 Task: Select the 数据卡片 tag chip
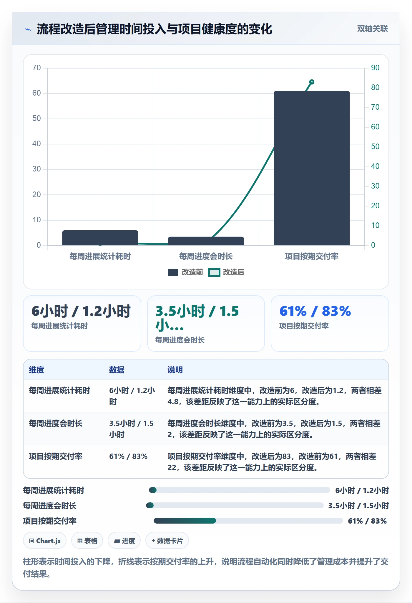click(x=167, y=541)
